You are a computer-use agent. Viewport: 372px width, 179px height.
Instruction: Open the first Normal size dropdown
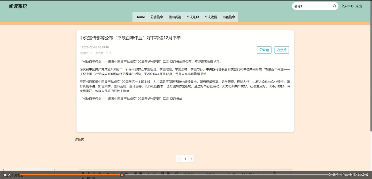pyautogui.click(x=192, y=174)
